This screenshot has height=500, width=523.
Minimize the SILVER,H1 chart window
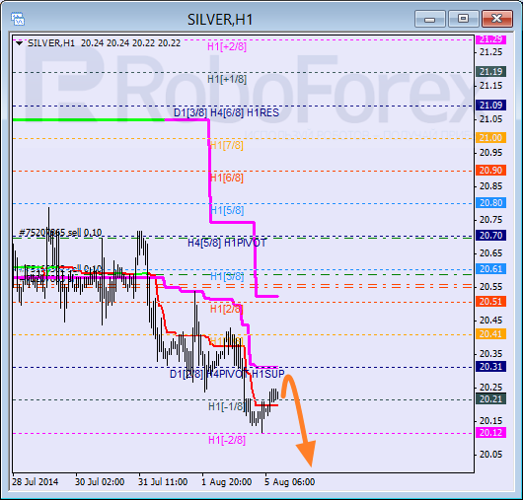coord(430,19)
